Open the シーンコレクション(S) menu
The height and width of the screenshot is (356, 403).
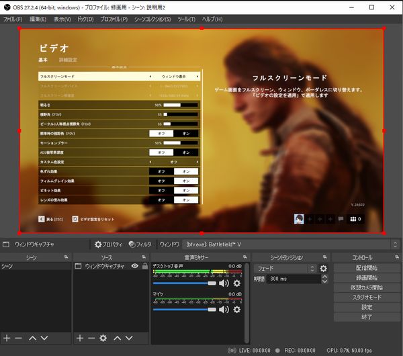[x=152, y=19]
